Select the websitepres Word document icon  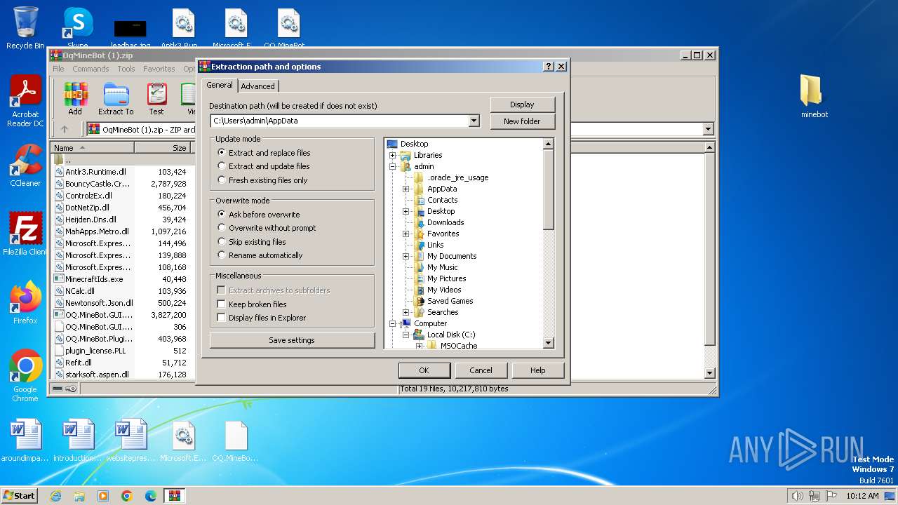point(130,440)
